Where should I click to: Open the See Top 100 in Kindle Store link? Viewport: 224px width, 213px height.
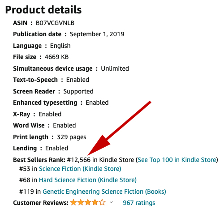tap(177, 160)
